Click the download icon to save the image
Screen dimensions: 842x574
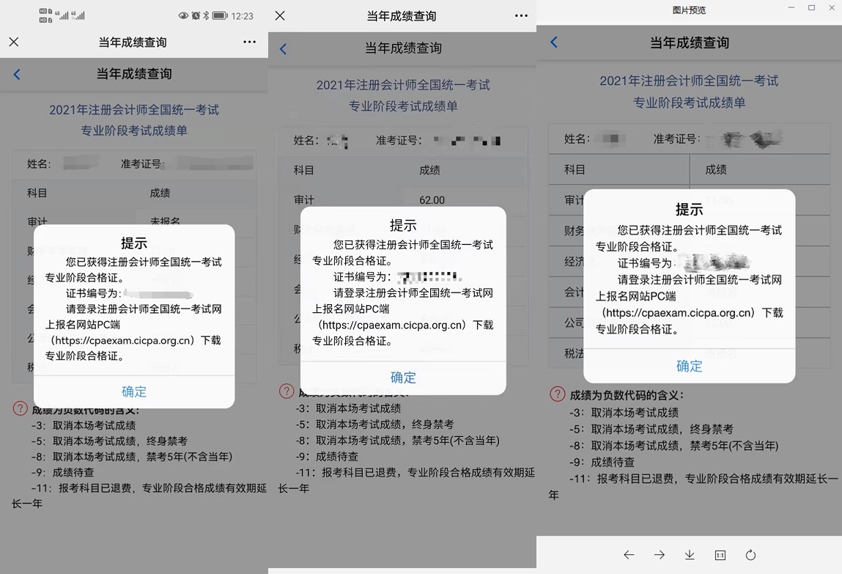coord(690,555)
